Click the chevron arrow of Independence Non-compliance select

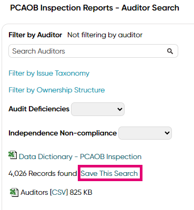click(167, 133)
